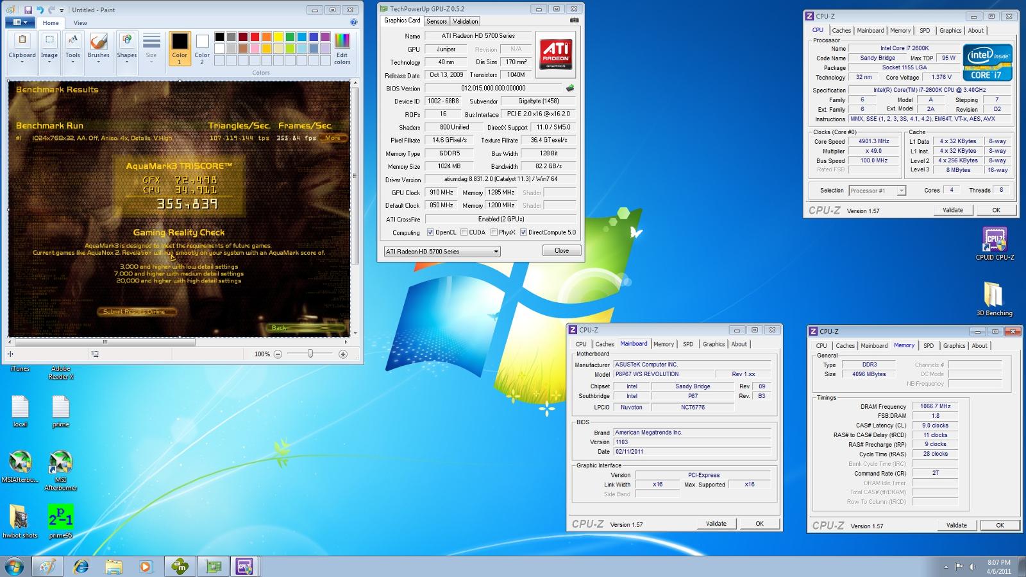Toggle the OpenCL checkbox in GPU-Z
This screenshot has width=1026, height=577.
(x=430, y=232)
